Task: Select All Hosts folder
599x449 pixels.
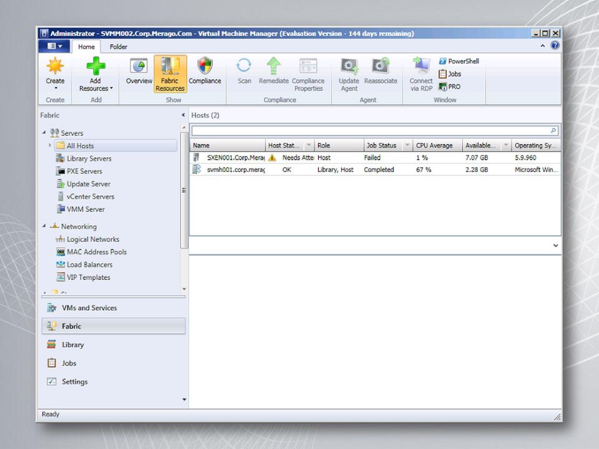Action: [116, 145]
